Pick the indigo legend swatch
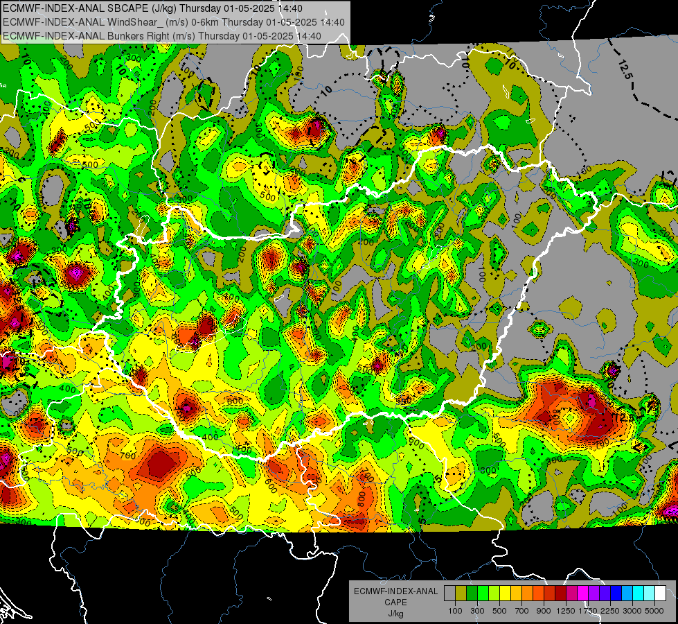Screen dimensions: 678x624 click(x=605, y=593)
